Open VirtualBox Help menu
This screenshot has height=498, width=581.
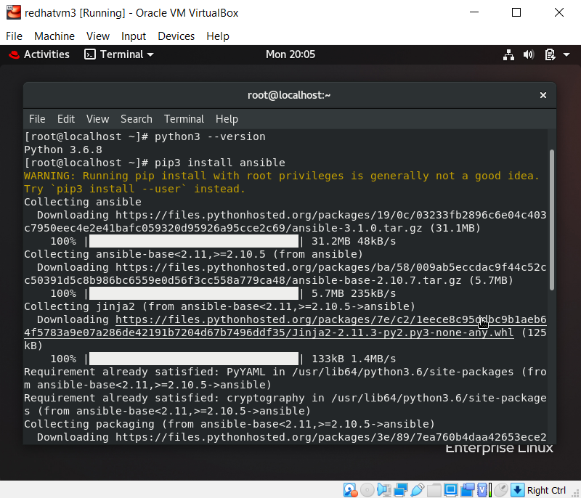coord(218,36)
